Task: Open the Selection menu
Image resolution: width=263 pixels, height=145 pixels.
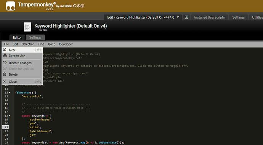Action: coord(28,44)
